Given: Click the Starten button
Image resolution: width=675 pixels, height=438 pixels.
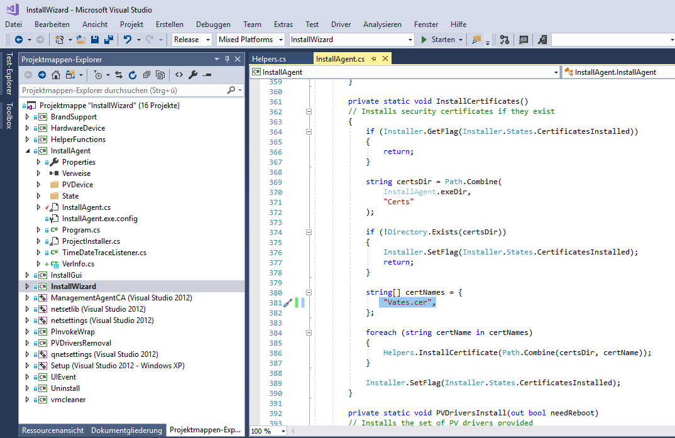Looking at the screenshot, I should click(438, 40).
